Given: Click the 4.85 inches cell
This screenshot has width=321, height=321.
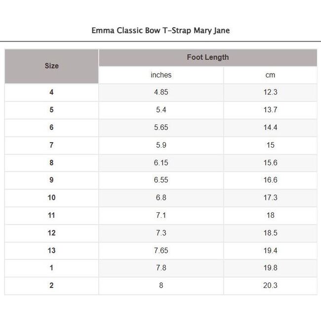Looking at the screenshot, I should click(x=161, y=92).
